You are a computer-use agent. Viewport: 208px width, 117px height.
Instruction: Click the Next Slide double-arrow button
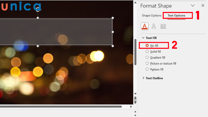135,102
